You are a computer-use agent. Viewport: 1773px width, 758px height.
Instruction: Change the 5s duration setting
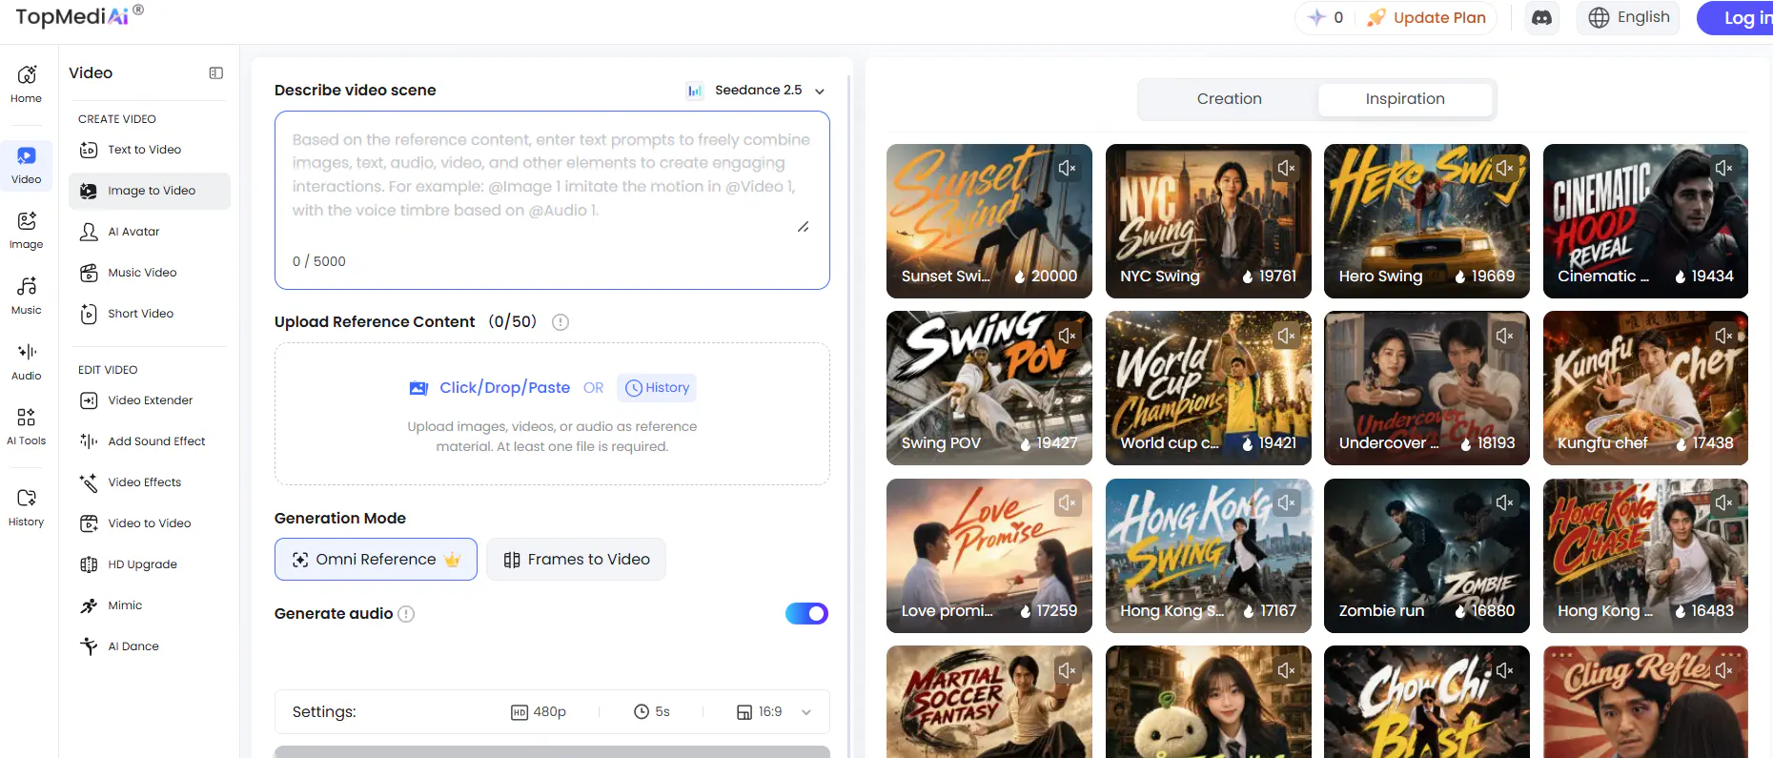point(652,712)
